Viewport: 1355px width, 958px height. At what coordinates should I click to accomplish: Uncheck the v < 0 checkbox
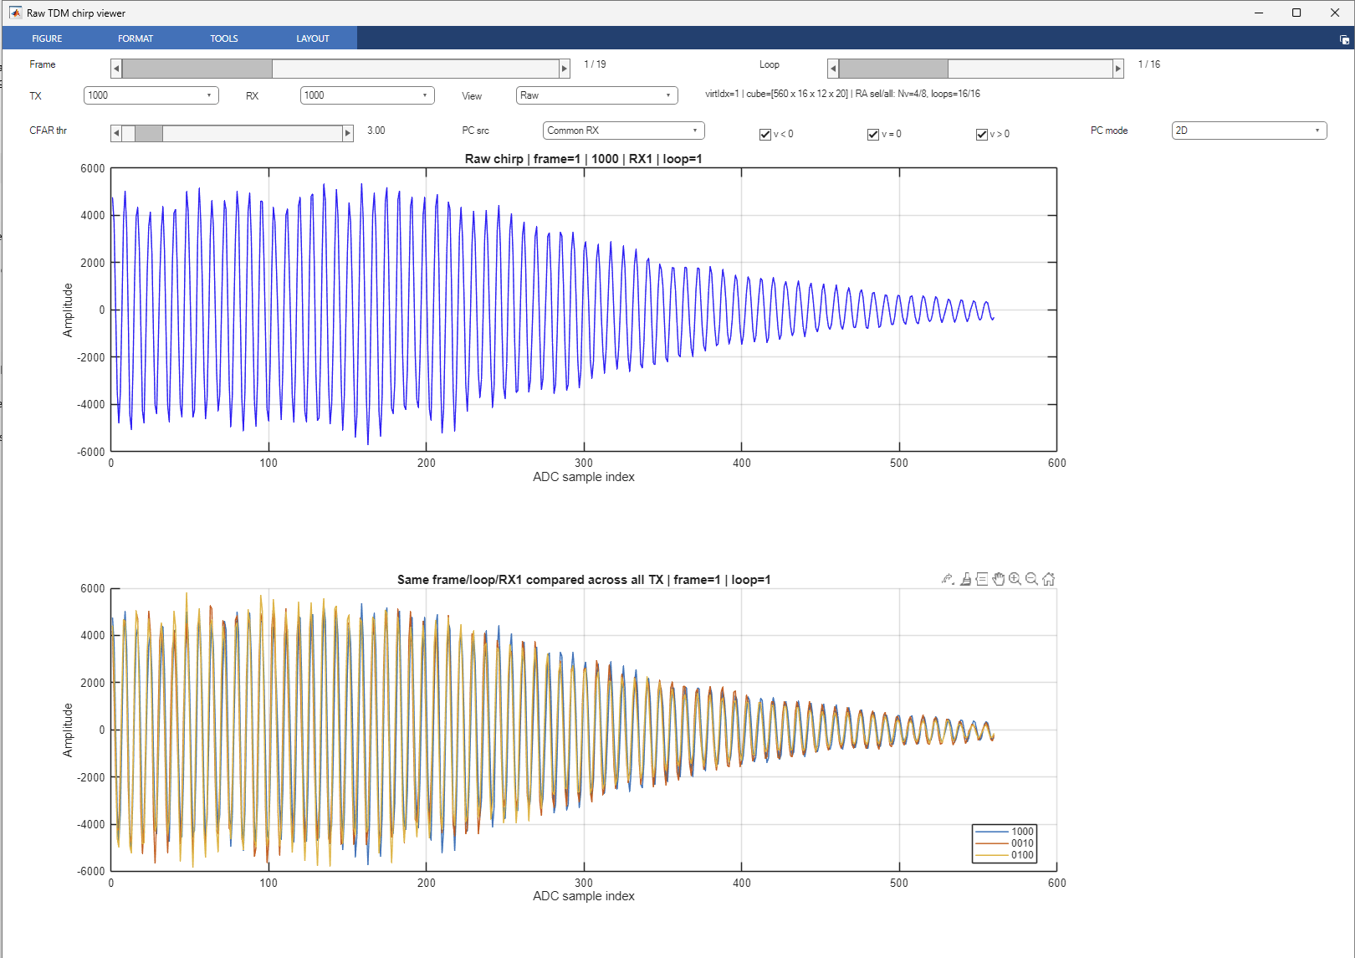[x=764, y=135]
